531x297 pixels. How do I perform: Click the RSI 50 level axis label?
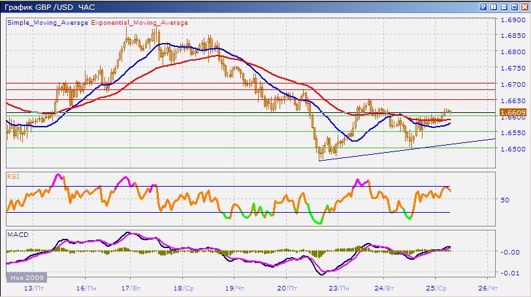505,200
